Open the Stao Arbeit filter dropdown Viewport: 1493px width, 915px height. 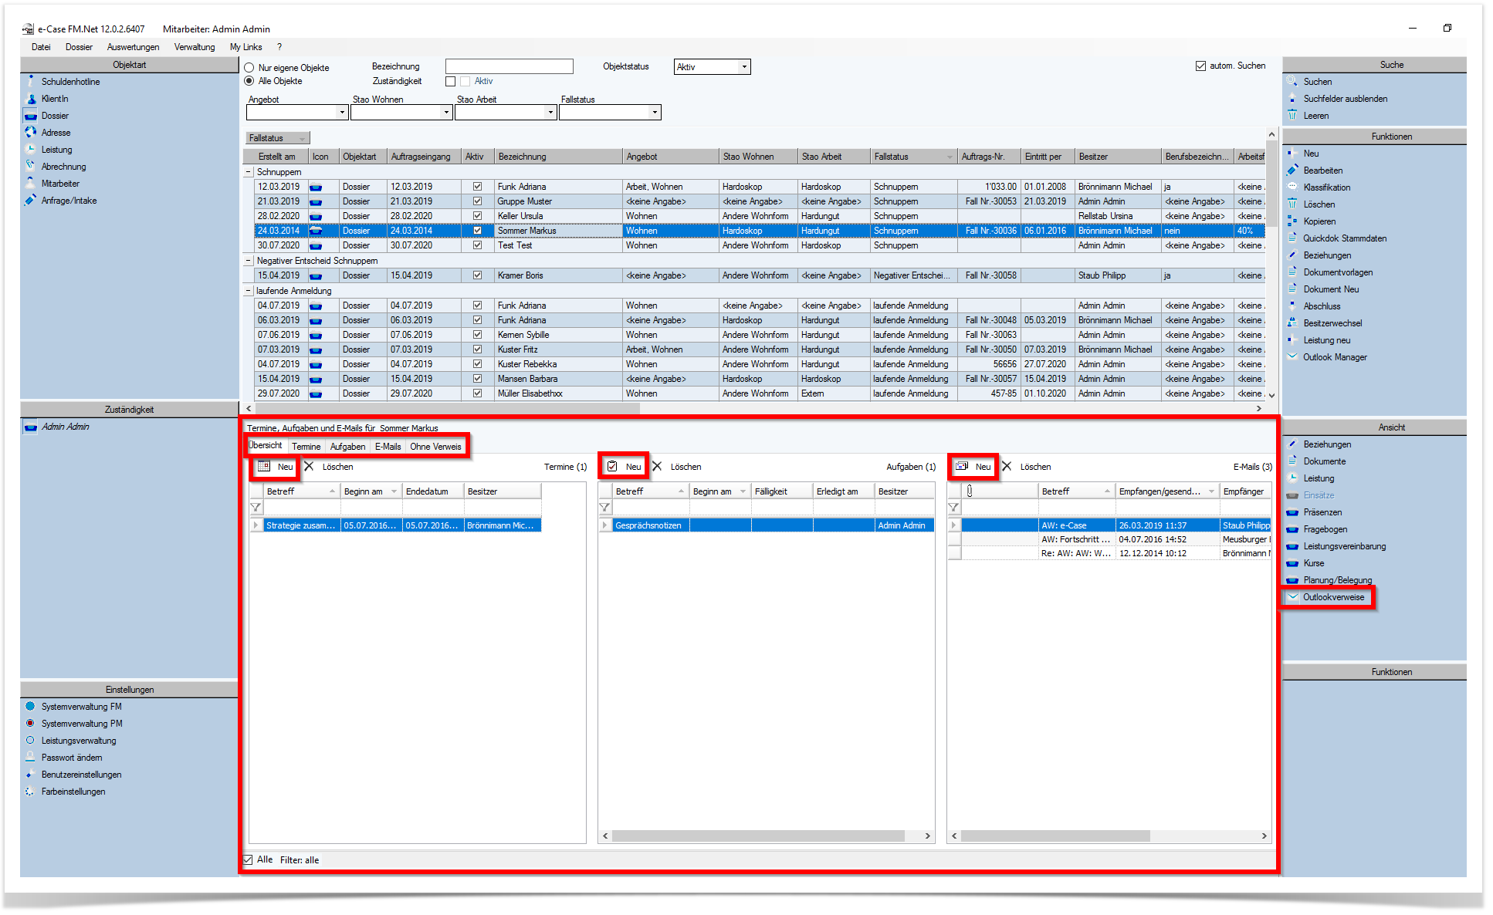550,113
